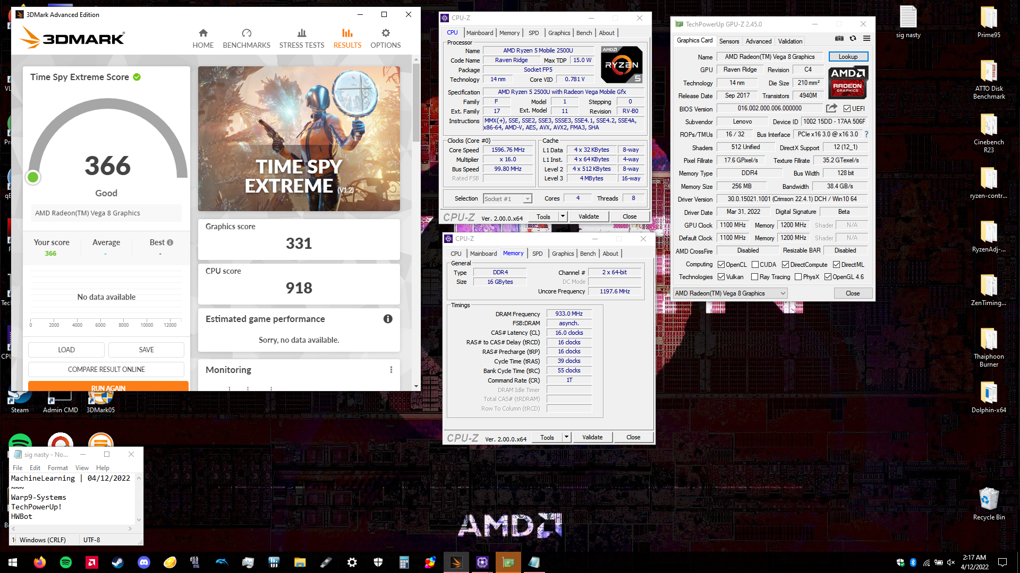The width and height of the screenshot is (1020, 573).
Task: Toggle the OpenGL 4.6 checkbox in GPU-Z
Action: point(828,277)
